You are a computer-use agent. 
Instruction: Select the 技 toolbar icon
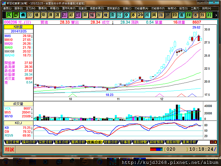tap(202, 15)
